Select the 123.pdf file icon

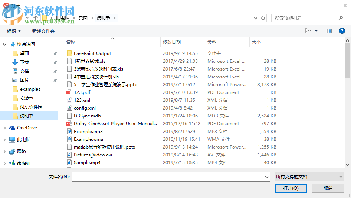[69, 92]
